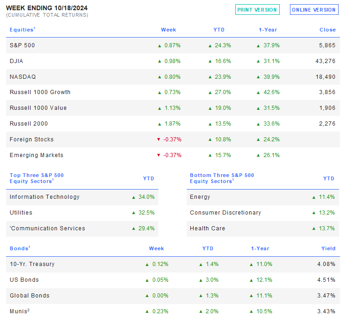Click DJIA close value 43,276
The height and width of the screenshot is (323, 346).
tap(326, 61)
